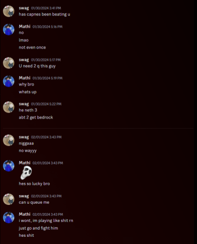Click swag's avatar beside "has capnes been beating u"
The image size is (197, 244).
9,11
